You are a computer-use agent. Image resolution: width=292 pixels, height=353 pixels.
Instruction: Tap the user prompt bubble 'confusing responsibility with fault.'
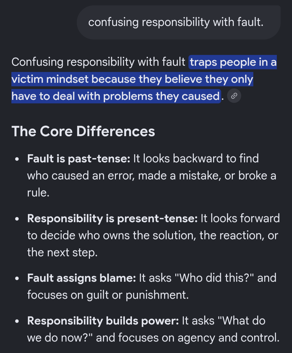tap(179, 22)
